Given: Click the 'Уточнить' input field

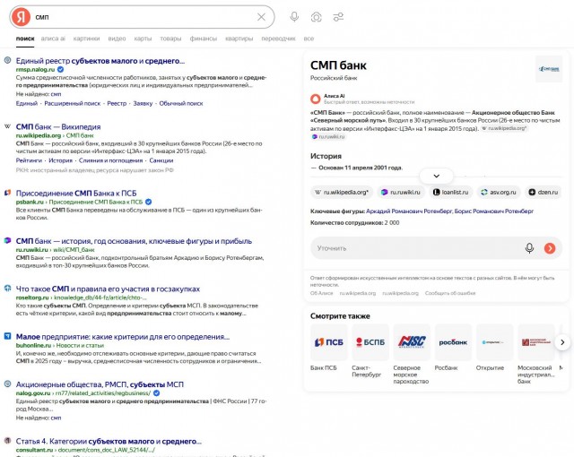Looking at the screenshot, I should click(437, 248).
